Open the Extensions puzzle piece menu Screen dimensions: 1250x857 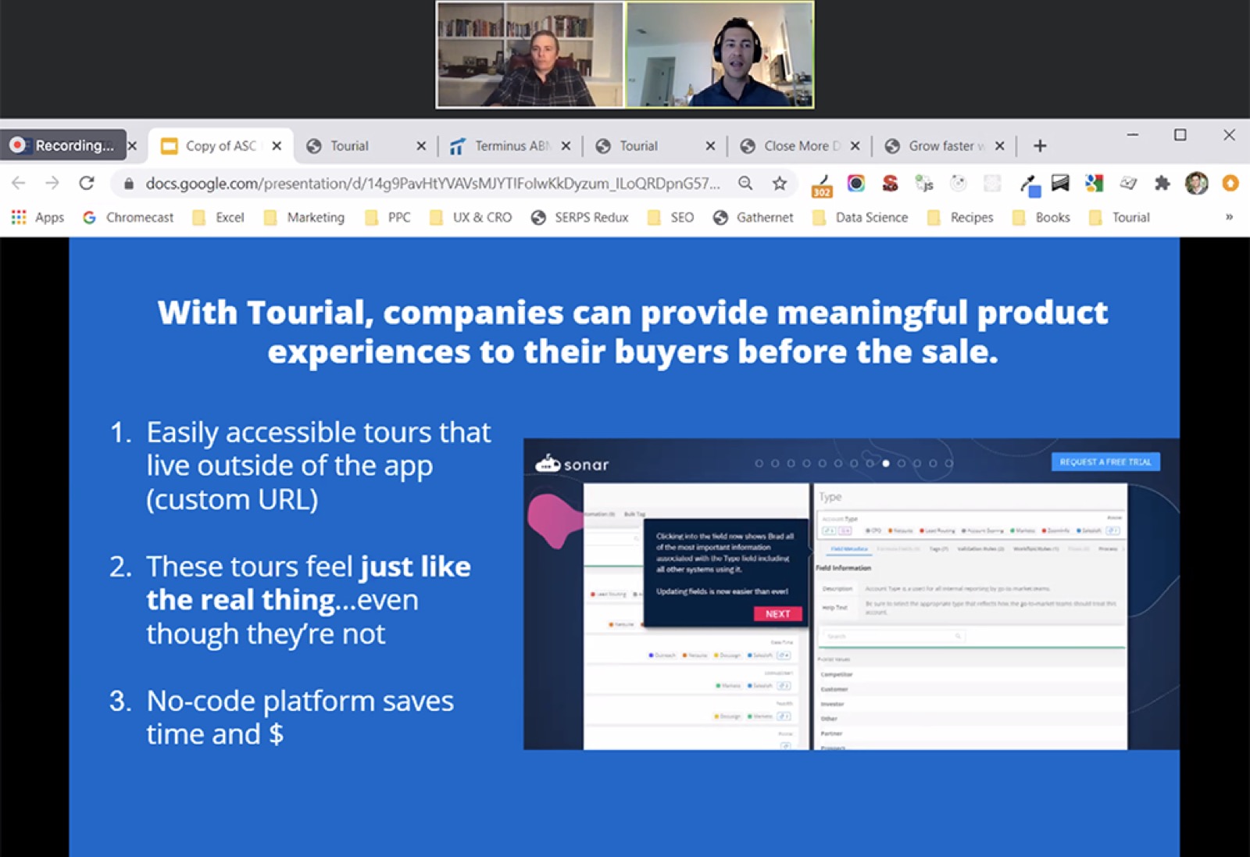[x=1162, y=184]
